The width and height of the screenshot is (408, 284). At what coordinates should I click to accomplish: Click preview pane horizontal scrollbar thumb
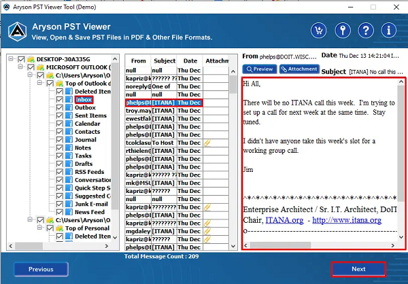coord(280,245)
